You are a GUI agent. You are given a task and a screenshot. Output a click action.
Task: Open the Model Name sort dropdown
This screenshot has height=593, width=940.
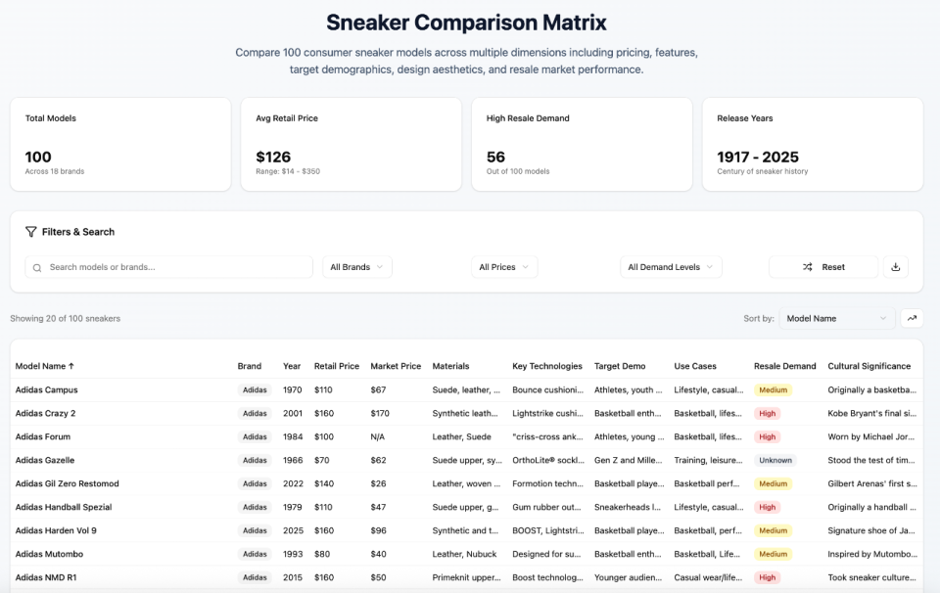(x=837, y=318)
